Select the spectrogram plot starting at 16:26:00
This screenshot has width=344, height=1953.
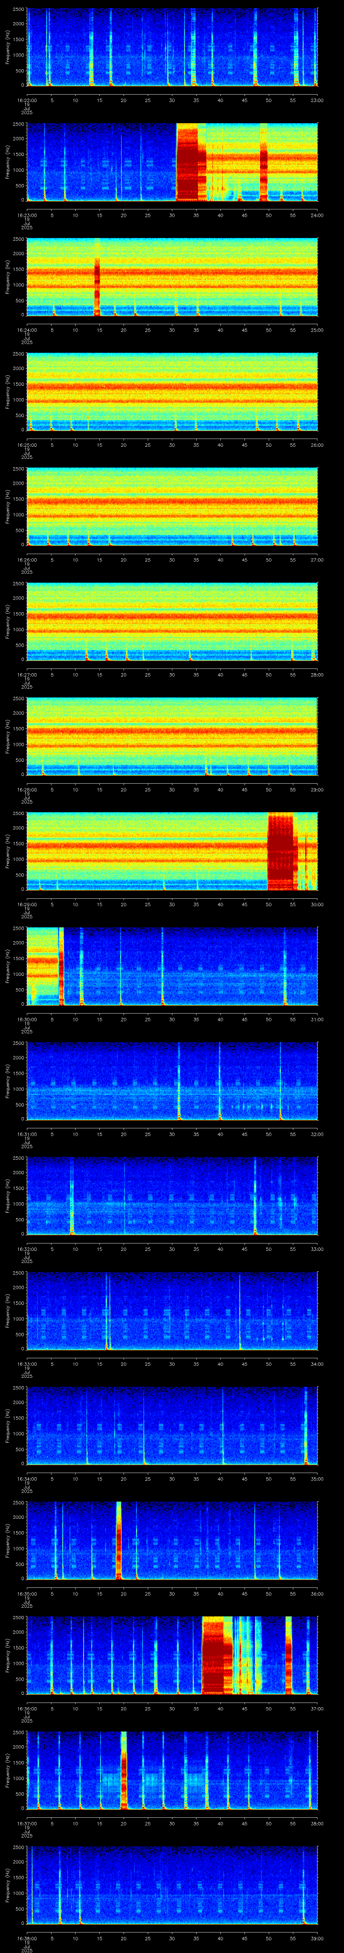172,507
